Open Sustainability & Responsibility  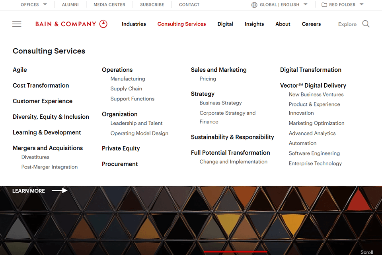232,137
